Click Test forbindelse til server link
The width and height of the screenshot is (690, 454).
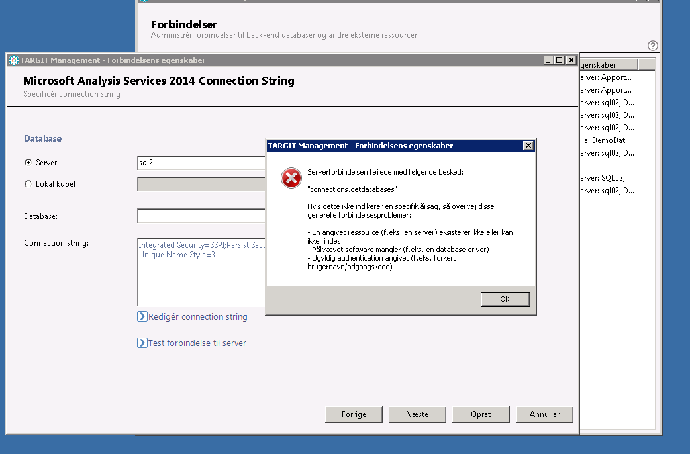[197, 343]
